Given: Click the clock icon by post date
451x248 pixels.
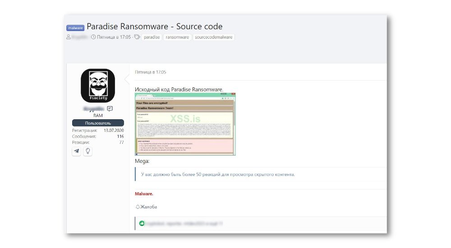Looking at the screenshot, I should tap(93, 37).
